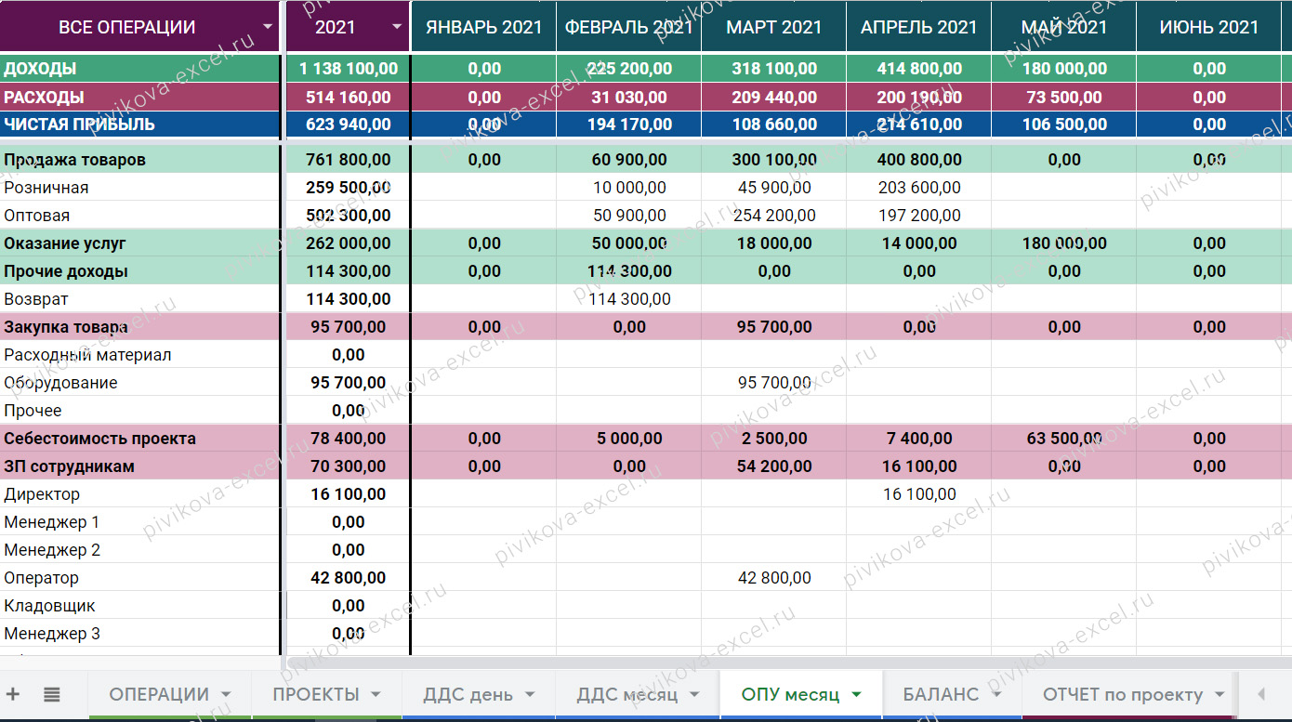The image size is (1292, 722).
Task: Open ОТЧЕТ по проекту tab menu arrow
Action: (1219, 694)
